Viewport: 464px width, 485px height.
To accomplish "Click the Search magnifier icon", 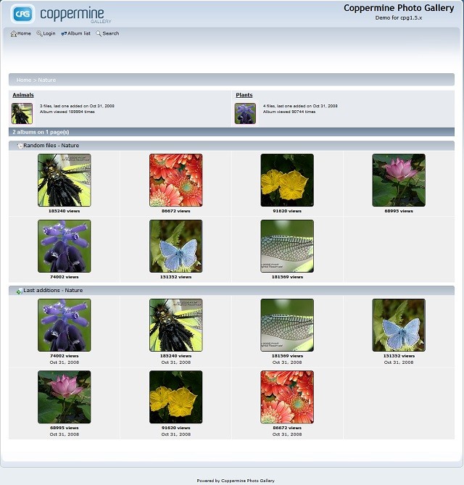I will coord(99,33).
